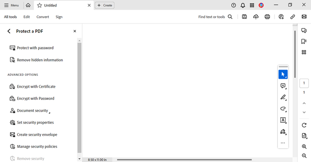Open the user profile avatar
The image size is (311, 162).
(x=261, y=5)
